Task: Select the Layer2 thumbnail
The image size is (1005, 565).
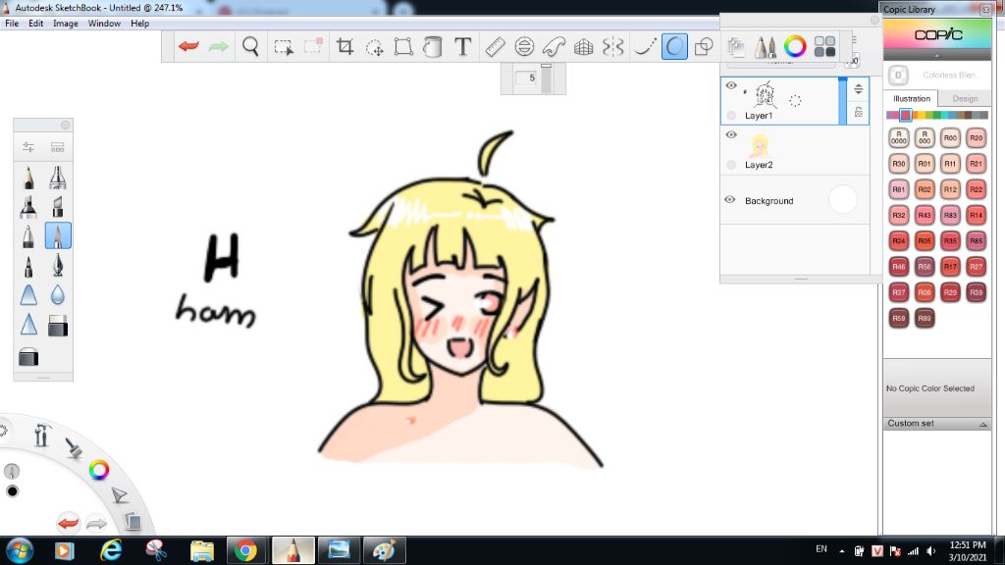Action: [760, 145]
